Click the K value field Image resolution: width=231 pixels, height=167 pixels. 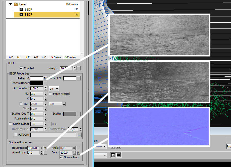tap(37, 99)
